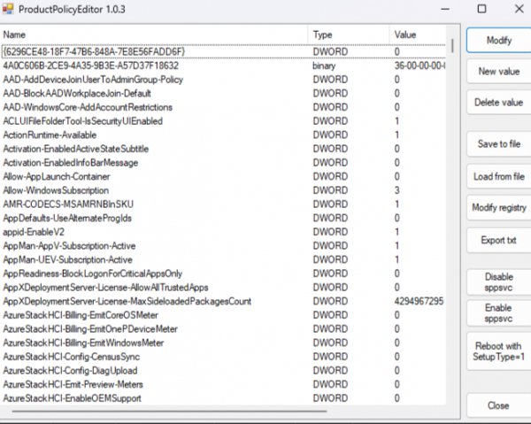Sort list by Type column header

(x=349, y=35)
